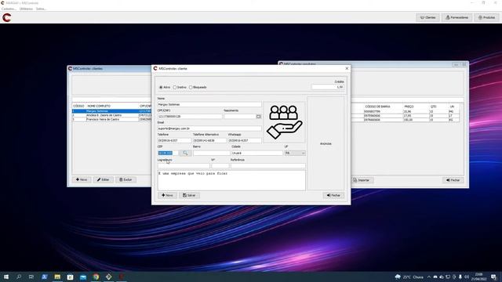Viewport: 502px width, 282px height.
Task: Click Fechar in the cliente form
Action: 333,195
